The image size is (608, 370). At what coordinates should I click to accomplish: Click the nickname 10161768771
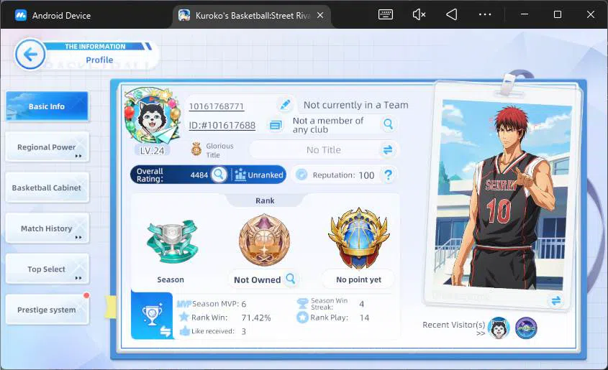coord(217,106)
